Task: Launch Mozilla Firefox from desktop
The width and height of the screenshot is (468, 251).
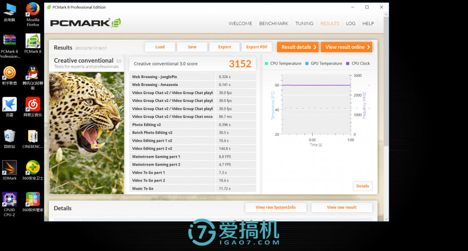Action: click(x=33, y=14)
